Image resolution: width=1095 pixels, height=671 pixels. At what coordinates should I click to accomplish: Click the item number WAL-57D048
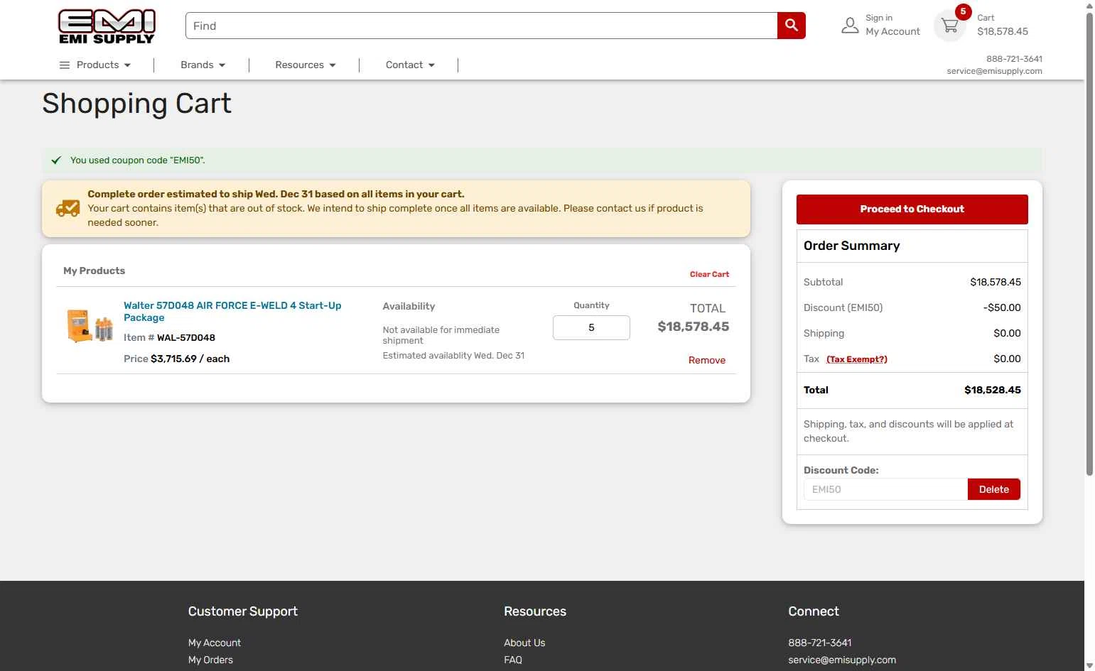(186, 338)
